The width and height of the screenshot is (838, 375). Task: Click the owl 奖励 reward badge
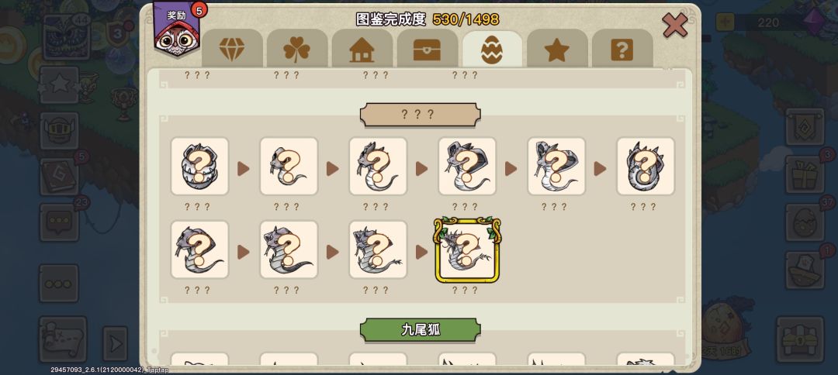click(x=178, y=29)
